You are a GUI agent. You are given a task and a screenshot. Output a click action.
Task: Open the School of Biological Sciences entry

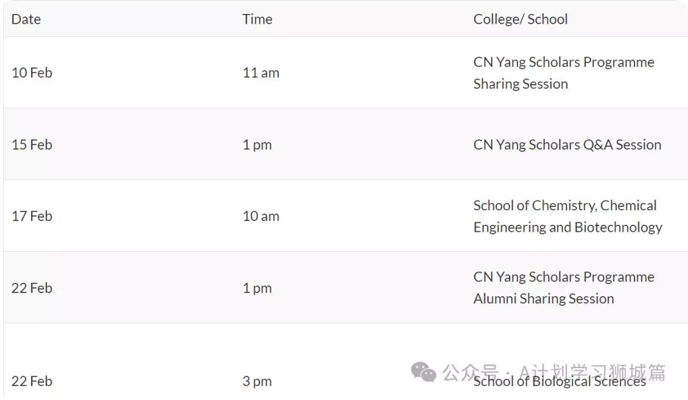559,382
